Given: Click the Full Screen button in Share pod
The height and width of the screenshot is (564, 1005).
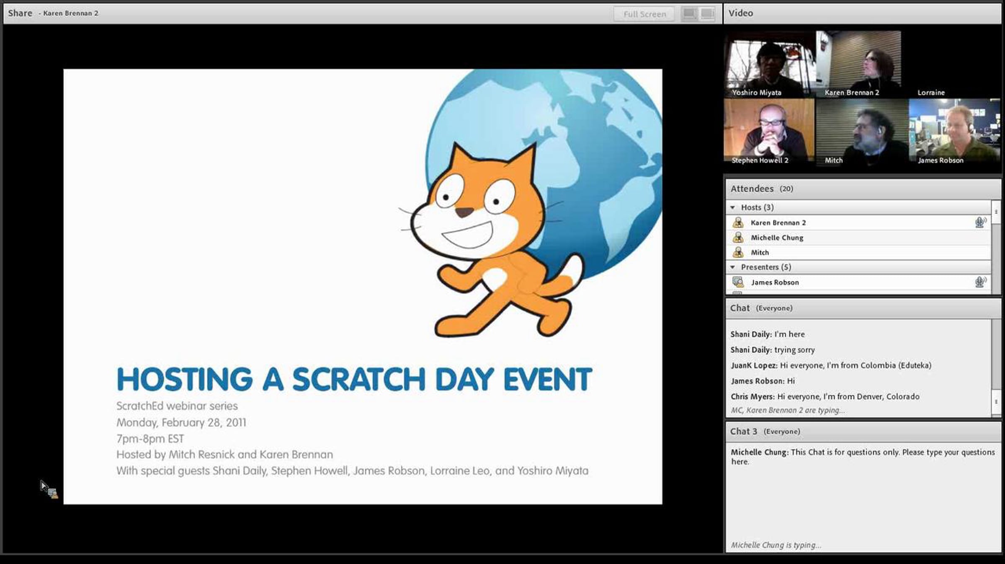Looking at the screenshot, I should point(644,14).
